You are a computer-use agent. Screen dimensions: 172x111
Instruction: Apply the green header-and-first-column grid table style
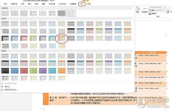(x=33, y=38)
